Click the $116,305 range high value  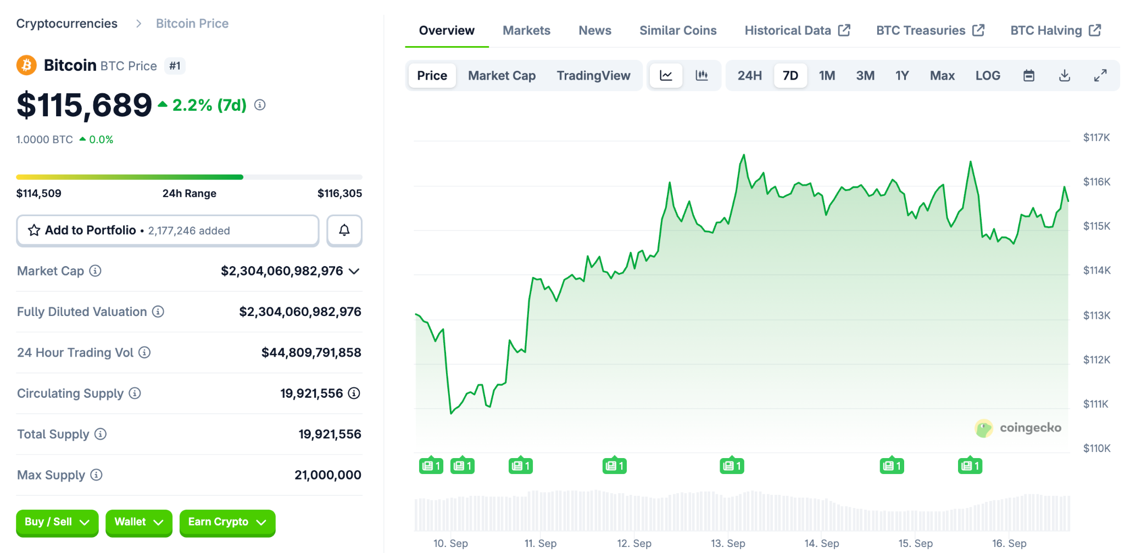pyautogui.click(x=340, y=194)
